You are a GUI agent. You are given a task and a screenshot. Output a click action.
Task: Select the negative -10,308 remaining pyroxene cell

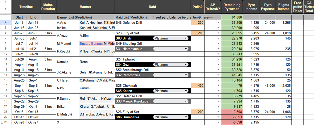click(x=232, y=112)
